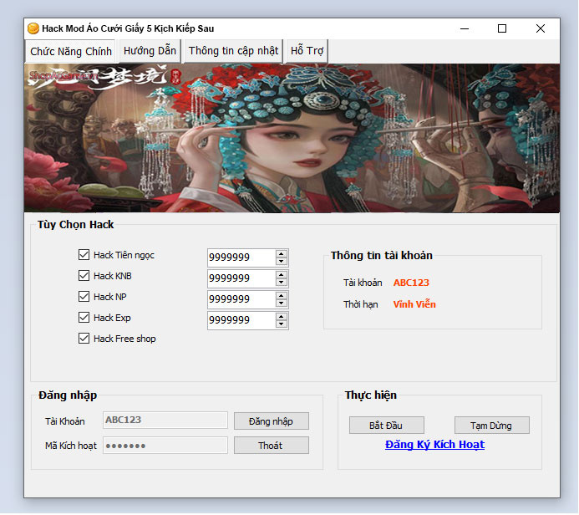Click the app coin icon in title bar
The width and height of the screenshot is (579, 515).
[33, 28]
